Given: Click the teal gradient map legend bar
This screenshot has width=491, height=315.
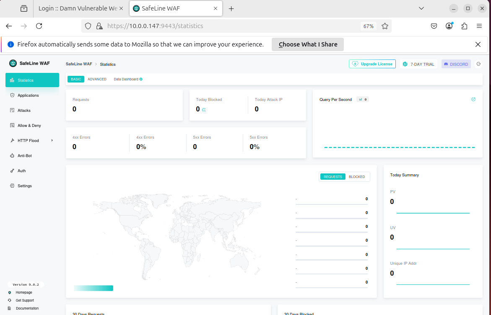Looking at the screenshot, I should click(94, 288).
